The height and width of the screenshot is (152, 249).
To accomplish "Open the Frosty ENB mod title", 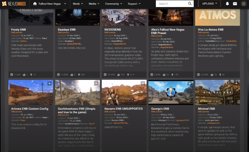I will coord(19,30).
